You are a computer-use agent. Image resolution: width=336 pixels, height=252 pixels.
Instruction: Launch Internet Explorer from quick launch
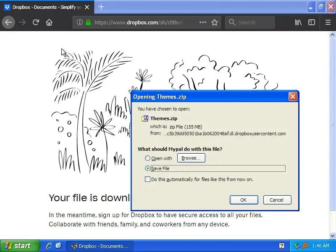tap(49, 246)
